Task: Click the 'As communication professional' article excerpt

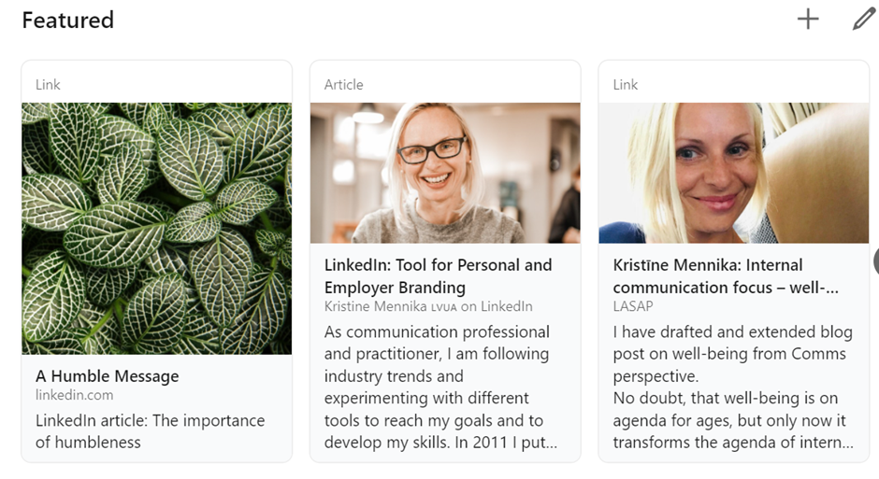Action: coord(440,387)
